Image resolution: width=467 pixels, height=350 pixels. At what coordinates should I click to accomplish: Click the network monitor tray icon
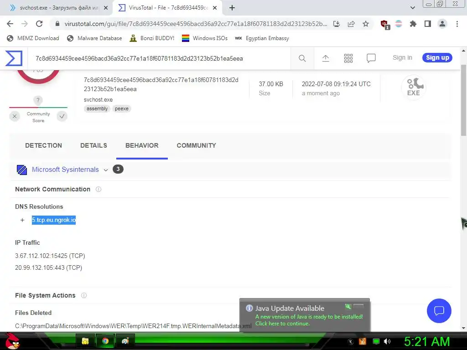[x=376, y=341]
